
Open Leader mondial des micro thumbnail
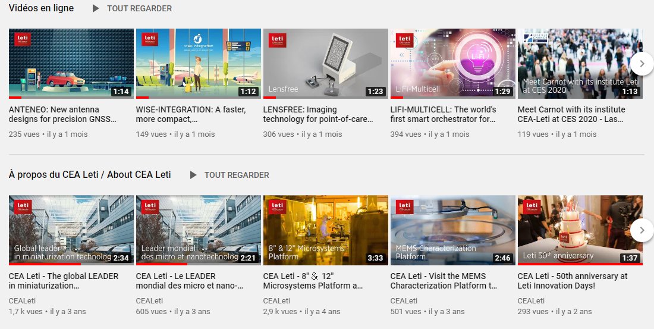point(199,230)
